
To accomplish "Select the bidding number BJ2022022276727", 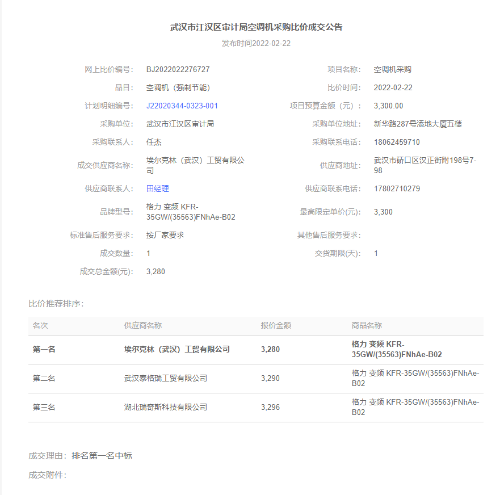I will [178, 69].
